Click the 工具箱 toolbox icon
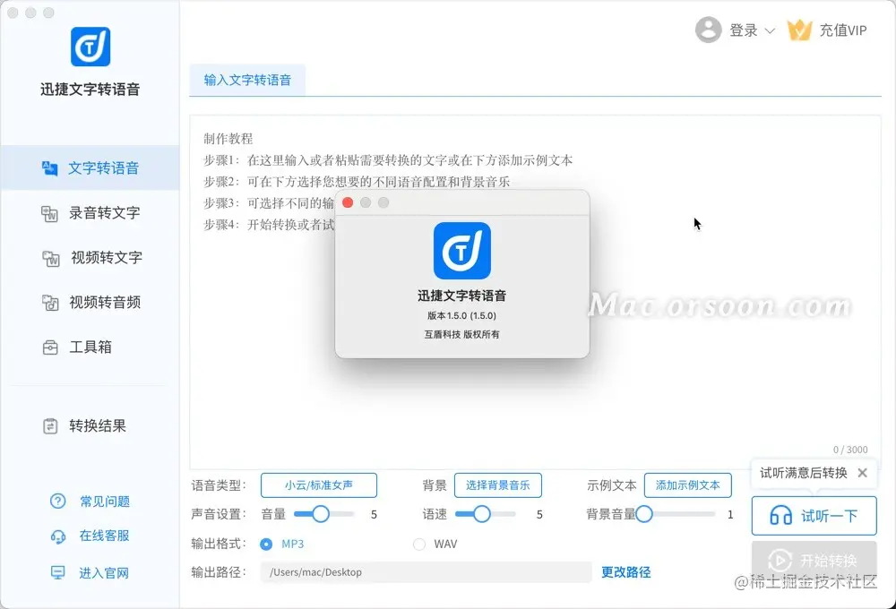The width and height of the screenshot is (896, 609). point(50,347)
